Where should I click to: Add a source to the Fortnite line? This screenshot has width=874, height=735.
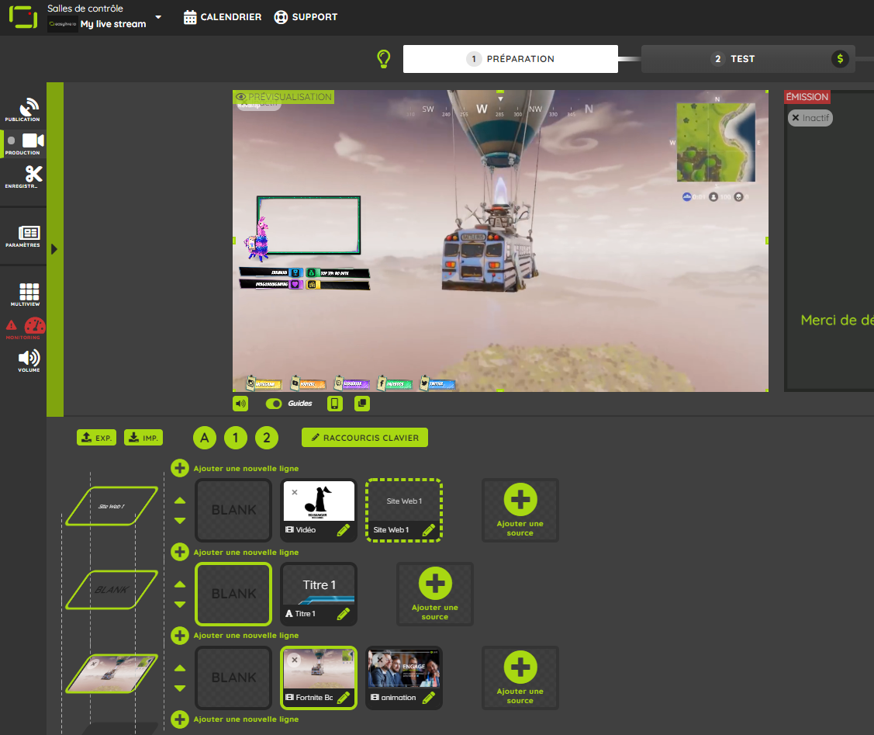tap(520, 678)
